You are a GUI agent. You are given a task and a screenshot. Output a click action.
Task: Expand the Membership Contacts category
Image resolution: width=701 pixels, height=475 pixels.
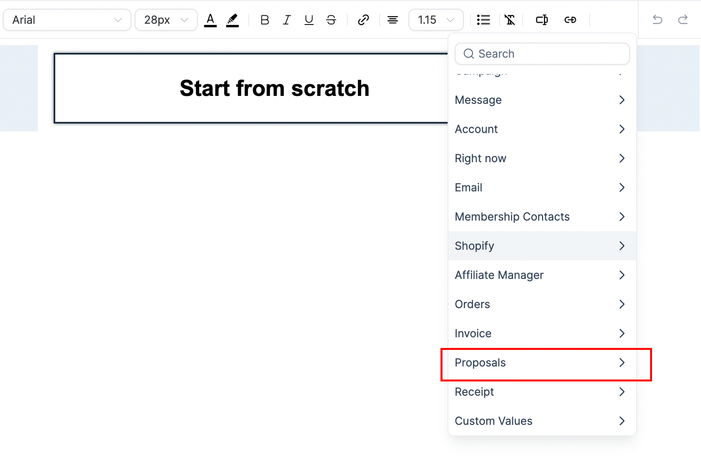coord(542,217)
